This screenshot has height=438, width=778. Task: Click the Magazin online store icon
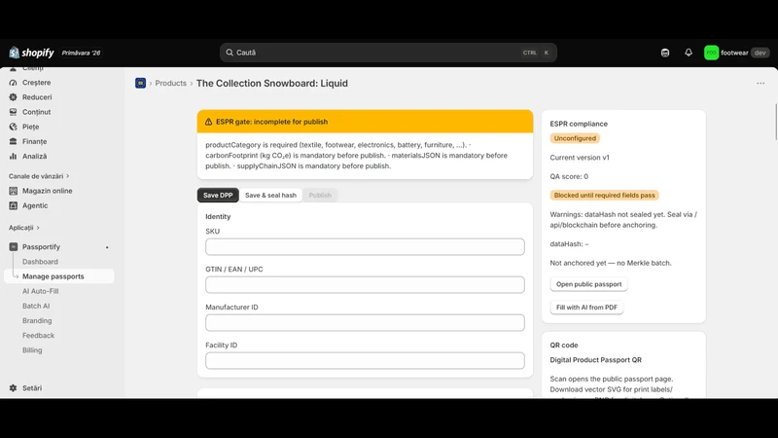[x=13, y=191]
